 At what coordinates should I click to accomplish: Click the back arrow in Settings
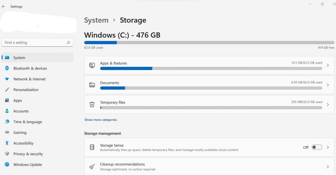(4, 7)
